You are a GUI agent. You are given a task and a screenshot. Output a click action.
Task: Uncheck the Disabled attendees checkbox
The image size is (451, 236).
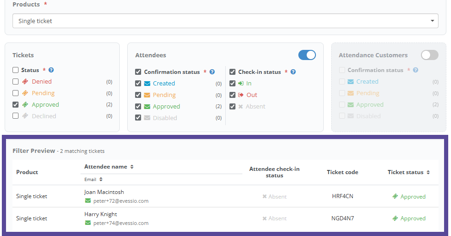pyautogui.click(x=138, y=118)
